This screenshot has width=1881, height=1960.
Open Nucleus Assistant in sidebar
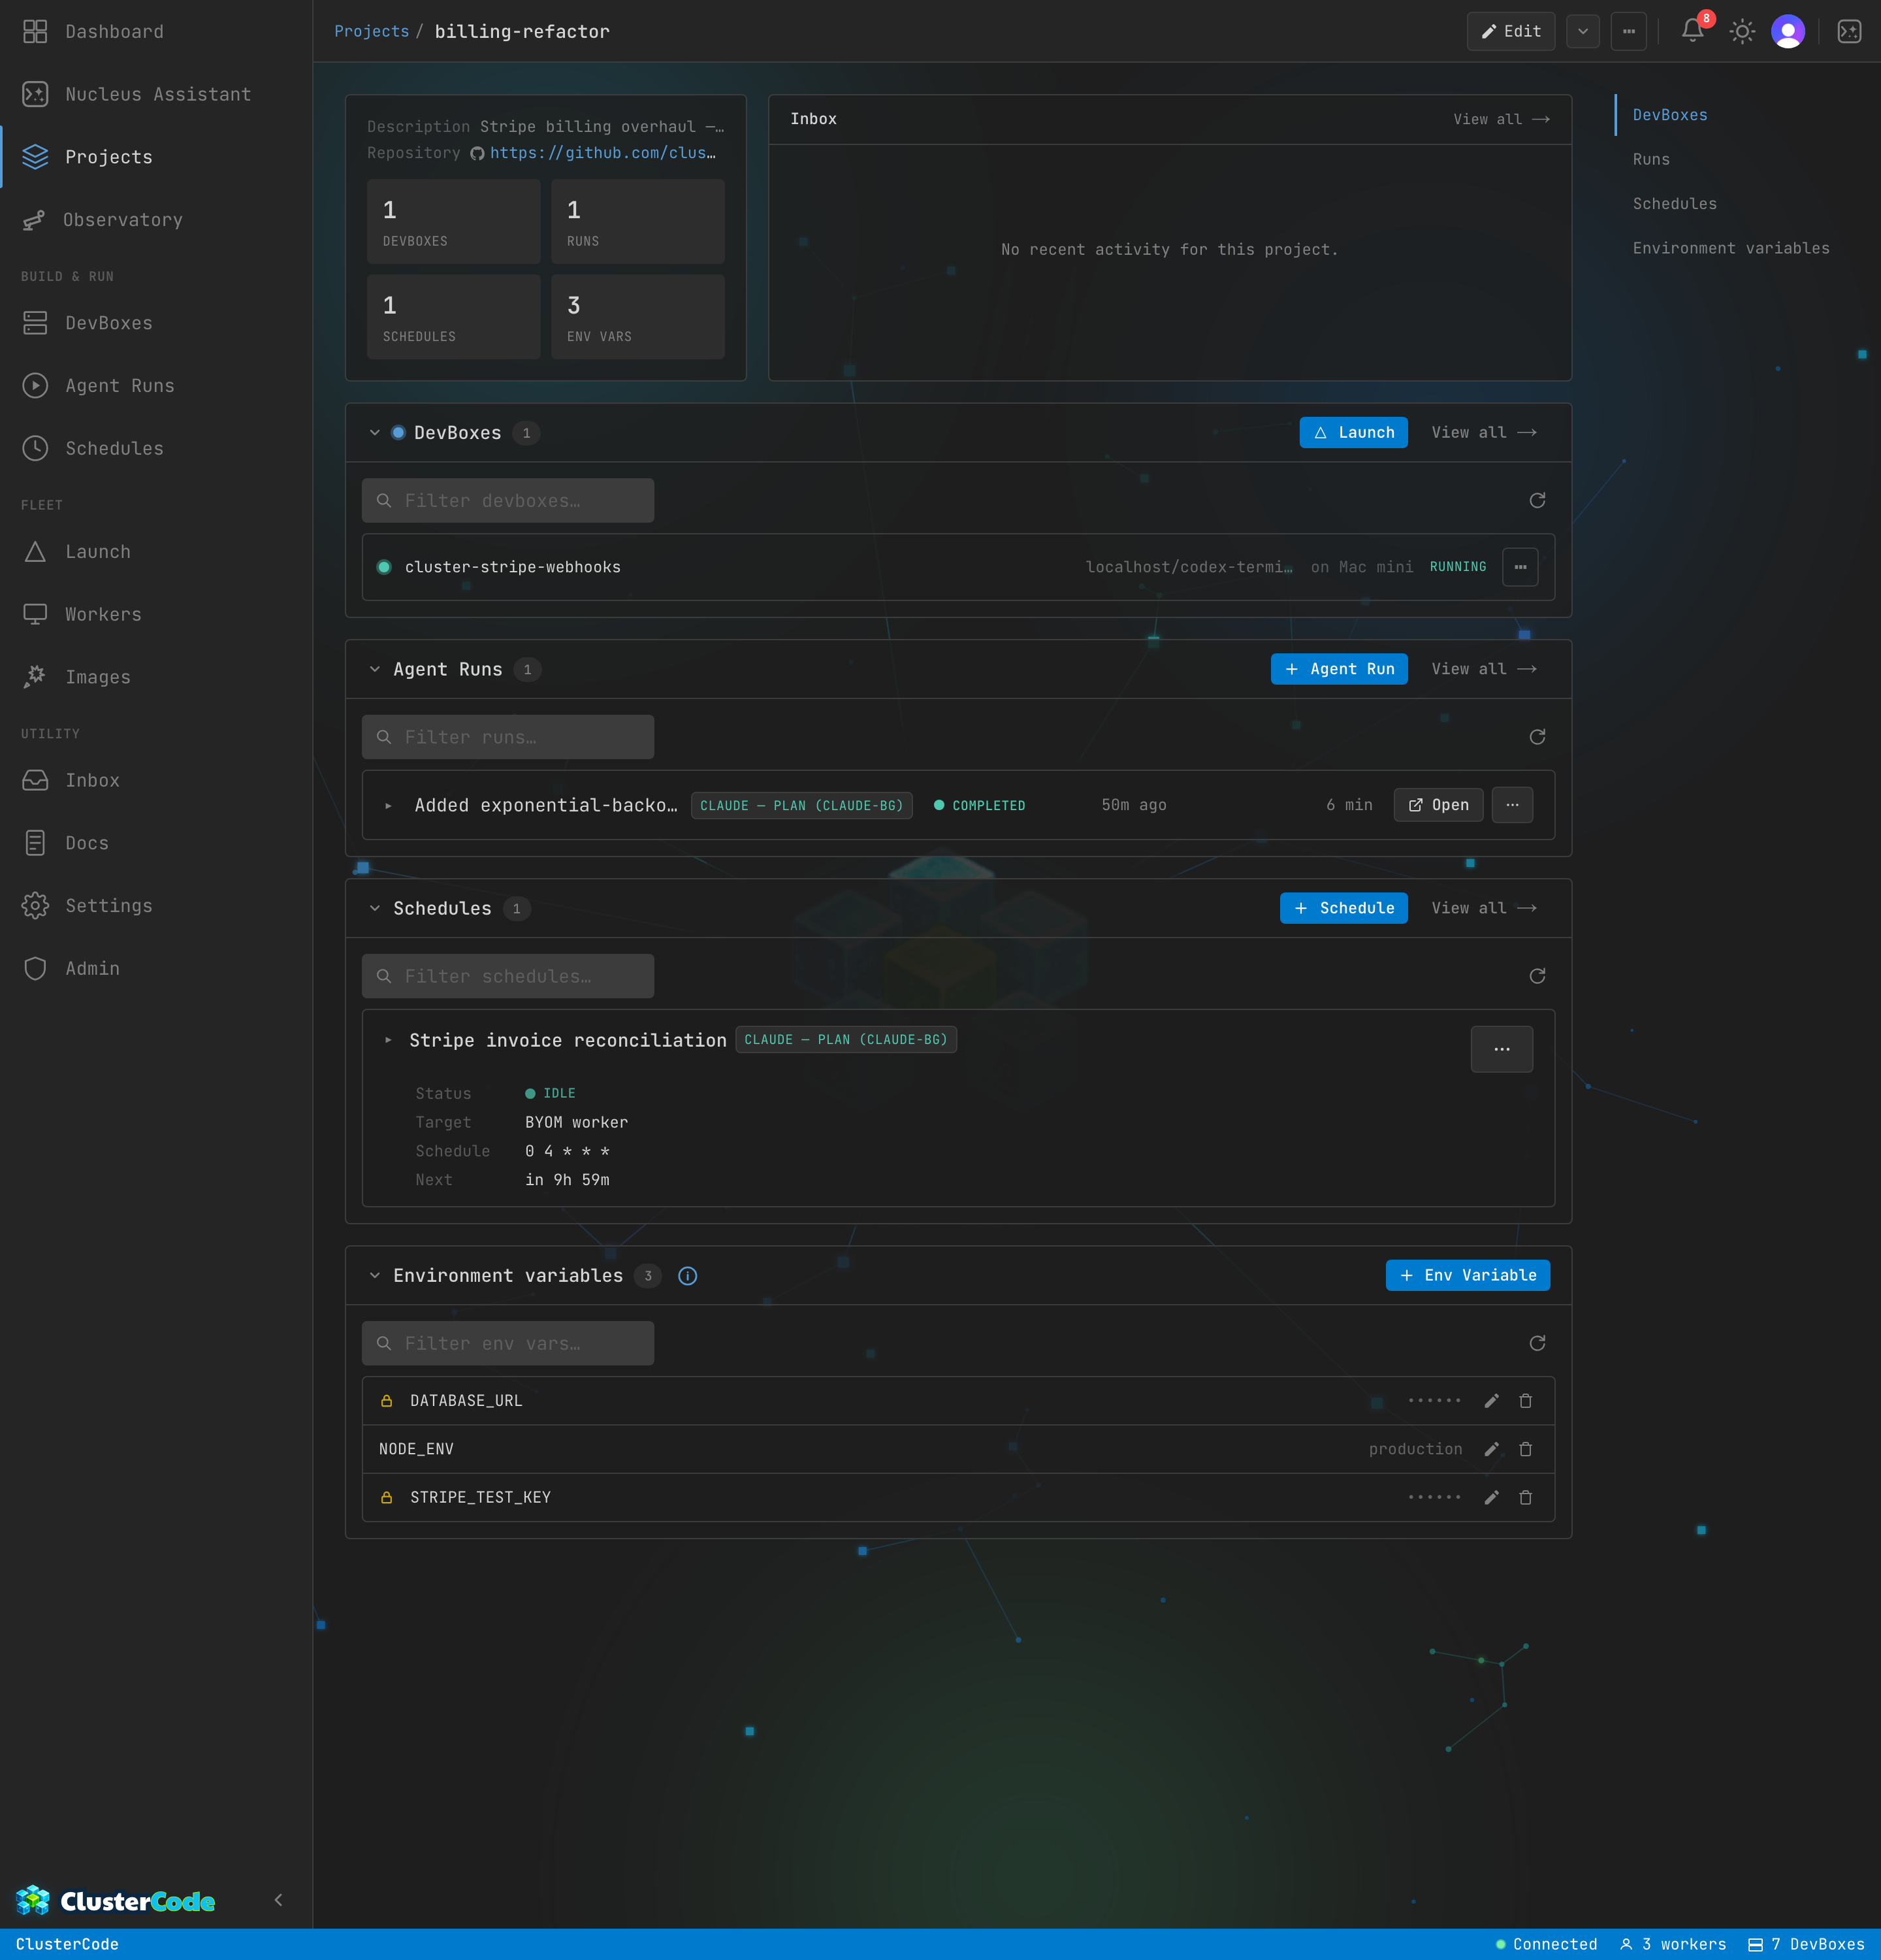(156, 94)
